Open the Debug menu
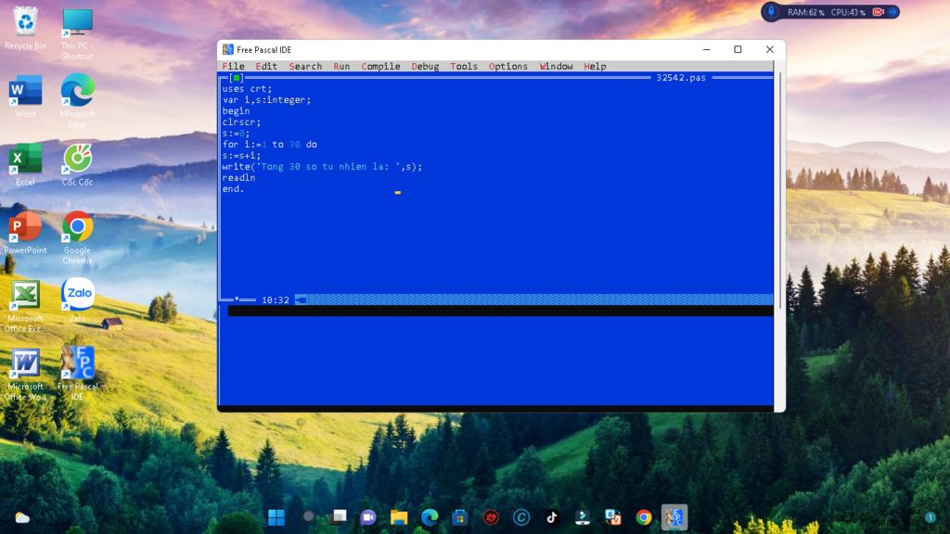Screen dimensions: 950x534 point(425,67)
